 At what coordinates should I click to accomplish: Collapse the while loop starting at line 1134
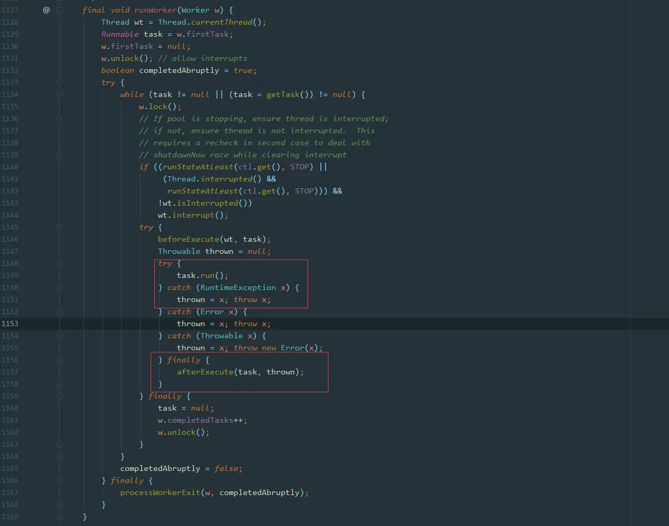[x=59, y=94]
